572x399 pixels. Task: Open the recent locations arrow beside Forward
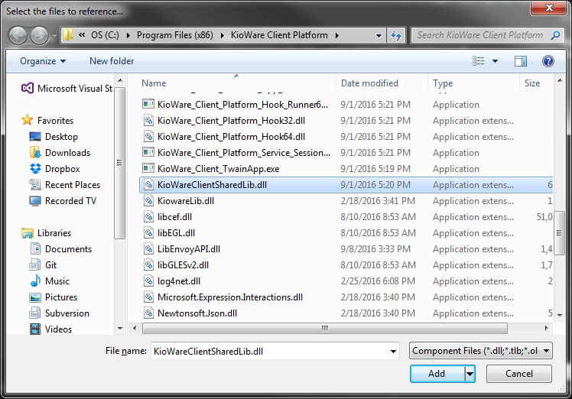point(54,36)
